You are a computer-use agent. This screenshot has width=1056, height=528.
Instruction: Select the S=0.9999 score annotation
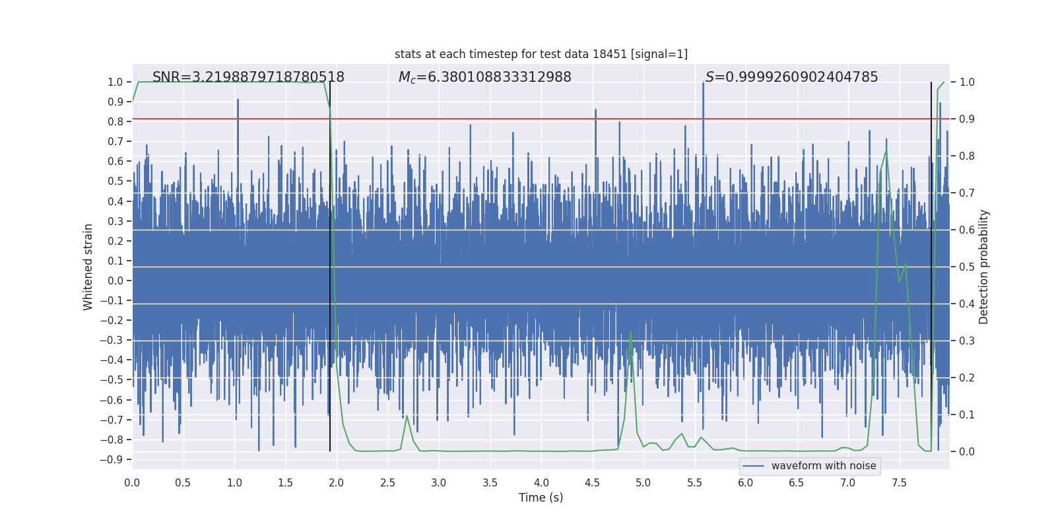(x=791, y=77)
